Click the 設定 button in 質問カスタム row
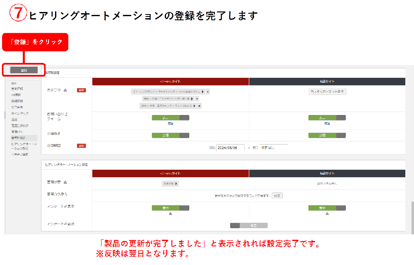This screenshot has width=414, height=265. pyautogui.click(x=277, y=196)
